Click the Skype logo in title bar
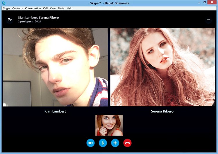218x154 pixels. [4, 3]
